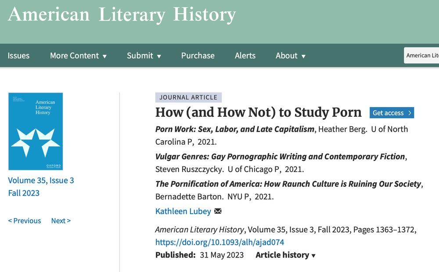The image size is (439, 272).
Task: Click the American Literary History header title
Action: [x=122, y=14]
